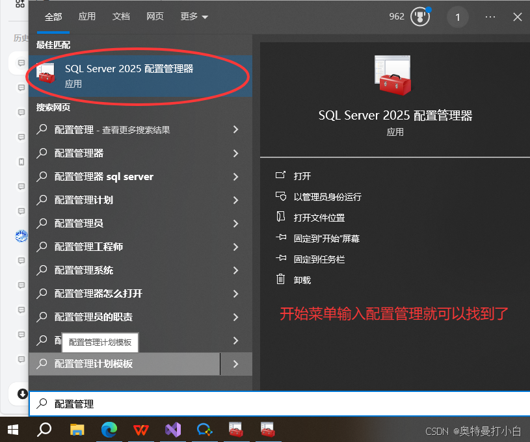This screenshot has height=442, width=530.
Task: Open WPS Office from taskbar
Action: click(x=141, y=430)
